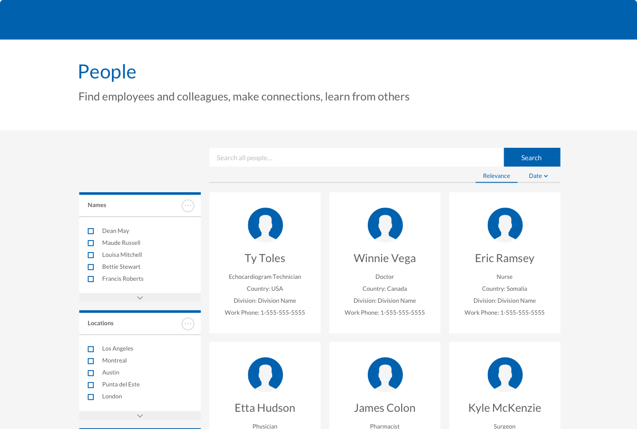Select James Colon's profile avatar
This screenshot has width=637, height=429.
coord(385,374)
